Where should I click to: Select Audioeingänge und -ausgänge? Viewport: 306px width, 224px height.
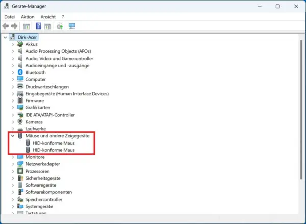point(57,66)
